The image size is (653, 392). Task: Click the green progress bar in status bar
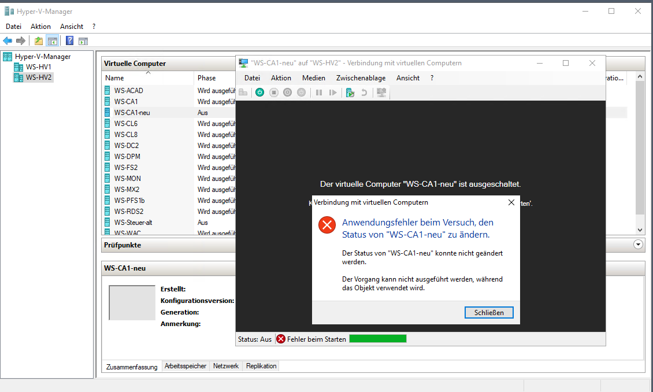pyautogui.click(x=378, y=339)
